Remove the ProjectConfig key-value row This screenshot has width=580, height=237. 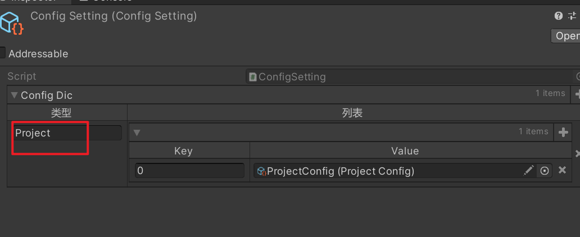[x=562, y=171]
